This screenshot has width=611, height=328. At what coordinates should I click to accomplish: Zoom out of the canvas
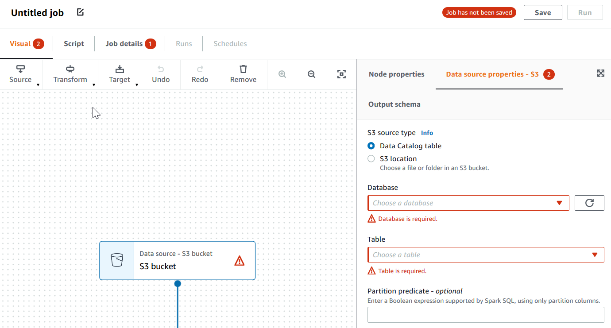pos(311,74)
